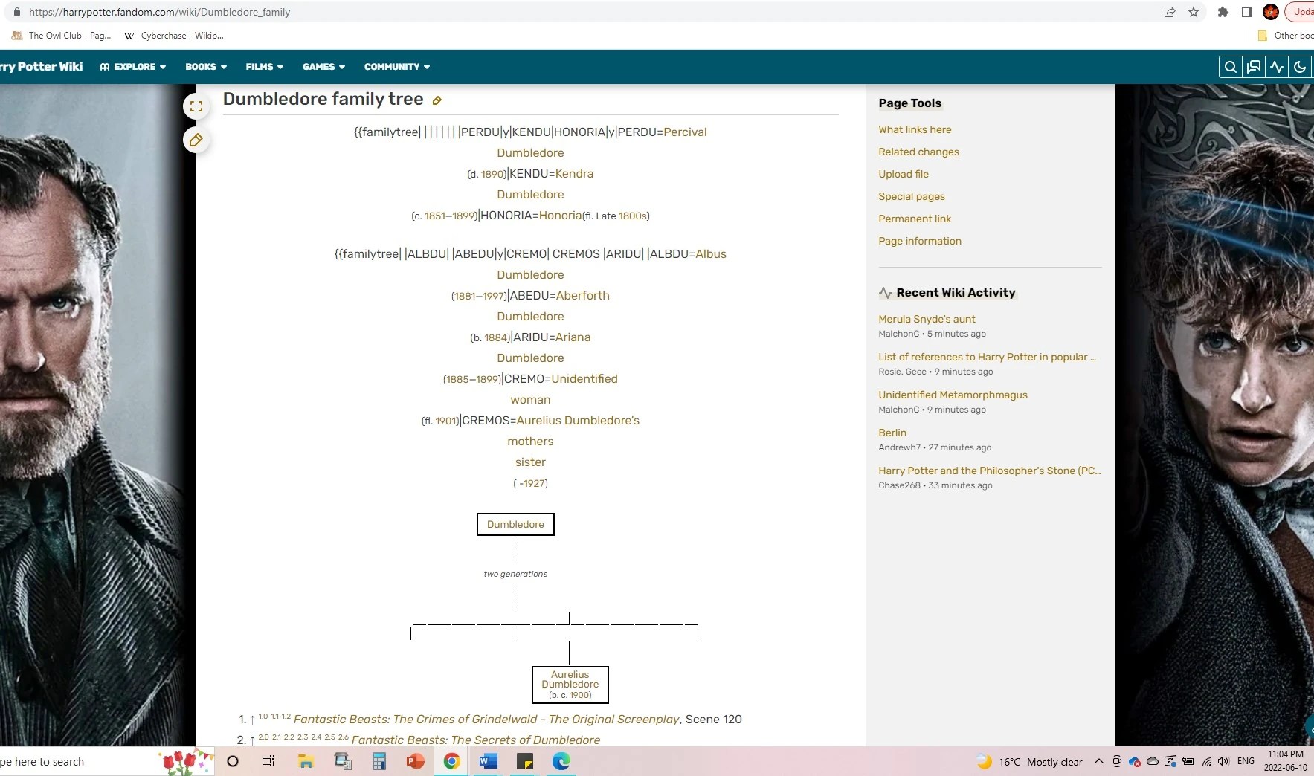Open the BOOKS menu
This screenshot has height=776, width=1314.
[x=205, y=67]
